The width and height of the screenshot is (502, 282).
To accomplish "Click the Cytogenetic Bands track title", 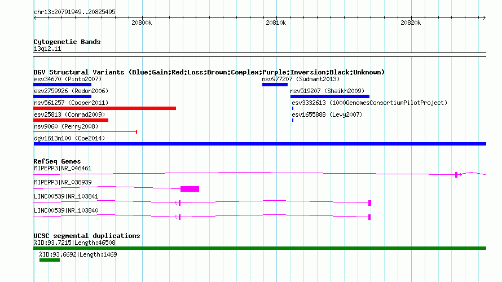I will coord(67,42).
